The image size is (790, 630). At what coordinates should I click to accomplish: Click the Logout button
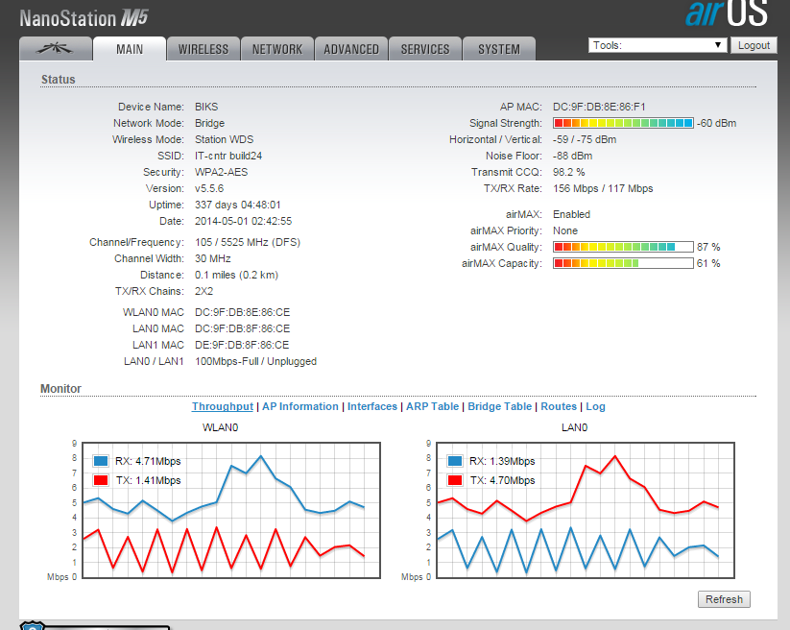(x=754, y=45)
